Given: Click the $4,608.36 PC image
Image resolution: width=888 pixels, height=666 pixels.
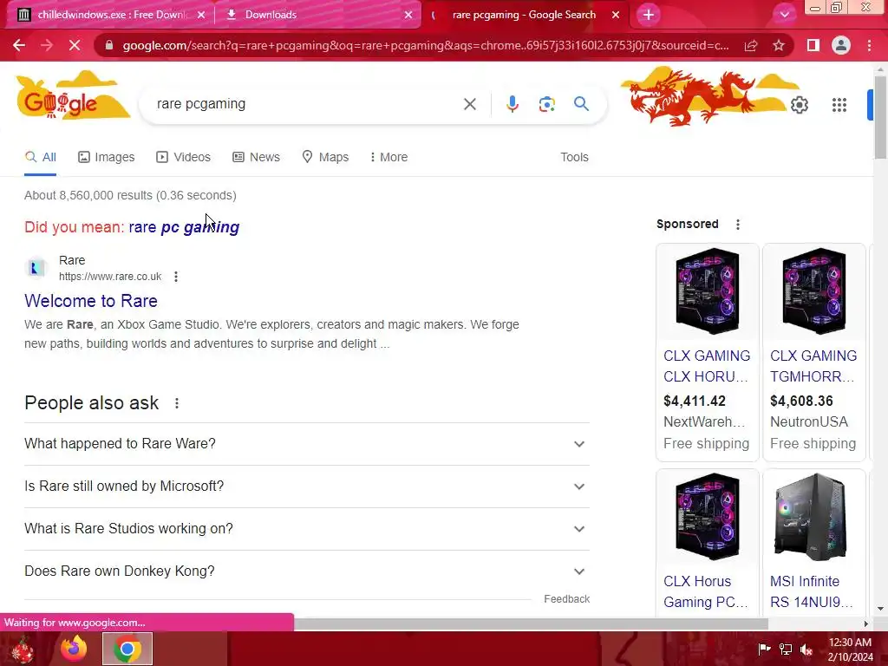Looking at the screenshot, I should coord(813,291).
